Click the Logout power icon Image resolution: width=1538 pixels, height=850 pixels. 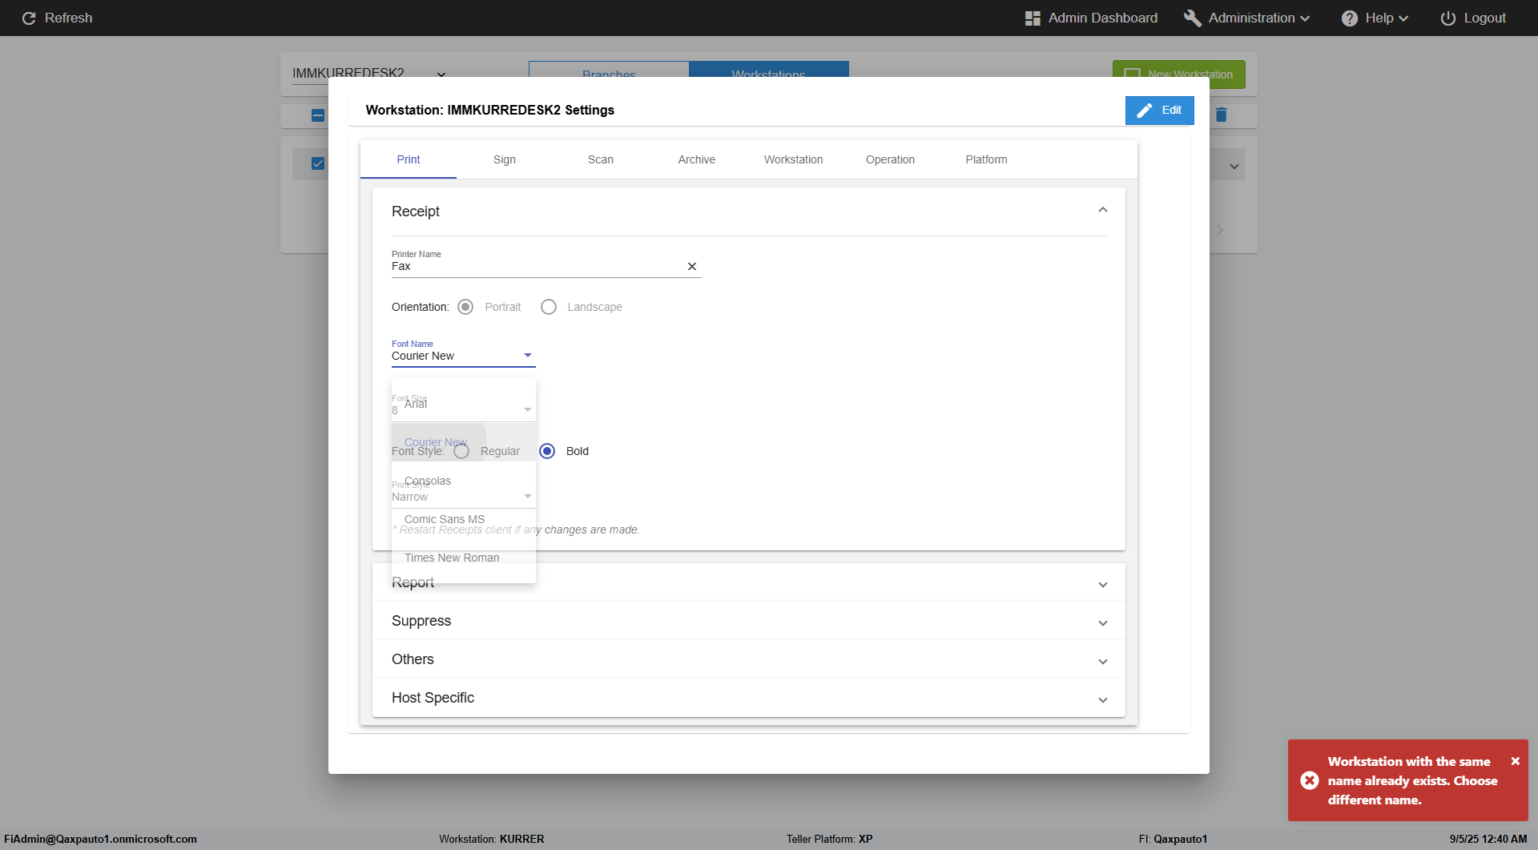tap(1448, 18)
